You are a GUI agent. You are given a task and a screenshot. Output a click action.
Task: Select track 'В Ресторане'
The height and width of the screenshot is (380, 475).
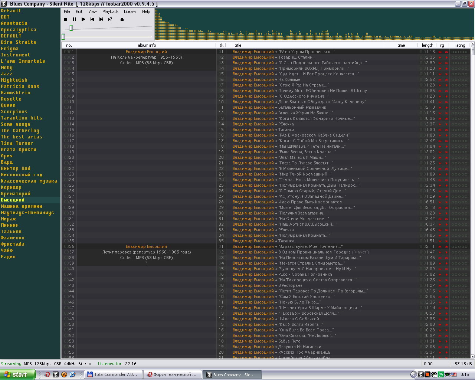tap(290, 286)
